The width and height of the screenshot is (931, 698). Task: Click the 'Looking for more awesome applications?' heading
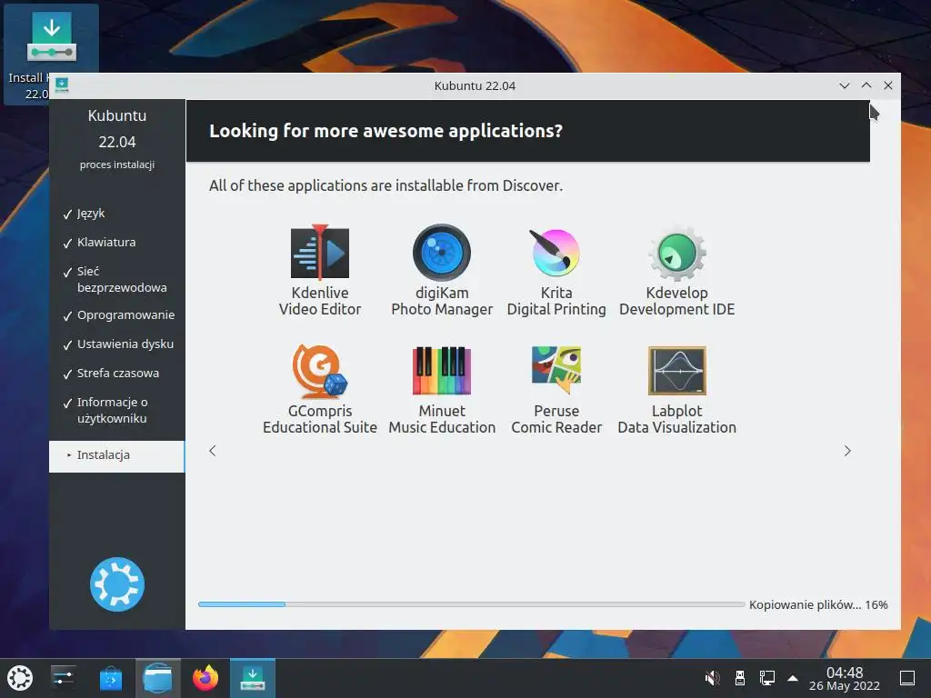(x=385, y=131)
